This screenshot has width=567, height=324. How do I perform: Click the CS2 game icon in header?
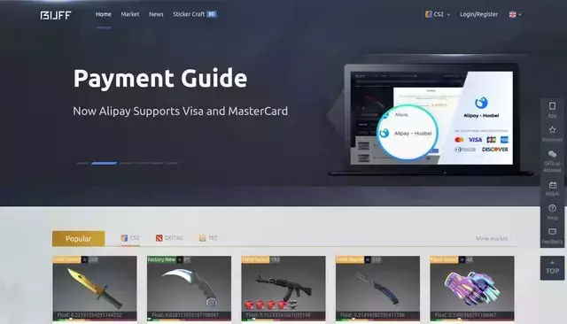click(x=429, y=14)
